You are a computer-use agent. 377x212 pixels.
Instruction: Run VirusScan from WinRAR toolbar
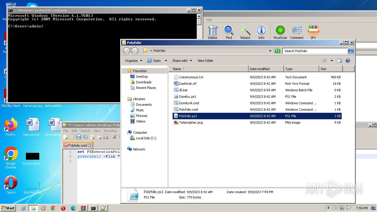280,32
